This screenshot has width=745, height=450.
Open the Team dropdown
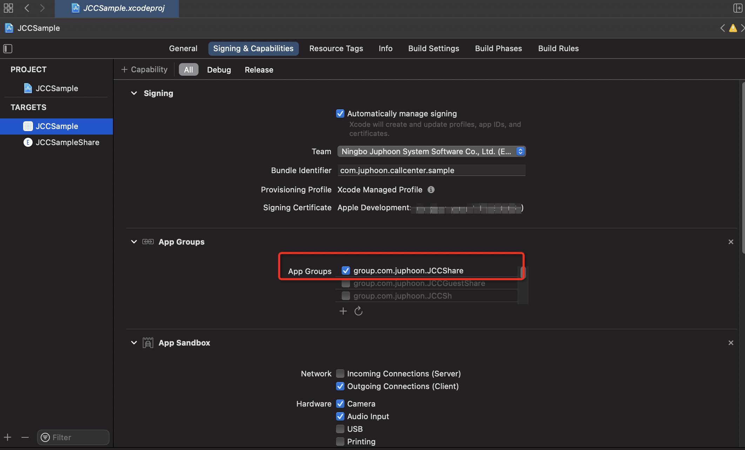[431, 151]
